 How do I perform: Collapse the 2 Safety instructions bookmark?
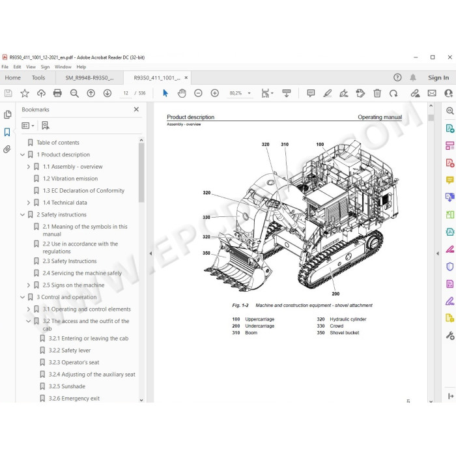(x=22, y=214)
